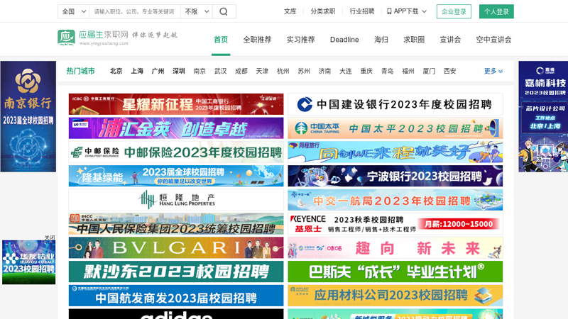Expand the APP下载 dropdown arrow
This screenshot has height=319, width=568.
424,11
